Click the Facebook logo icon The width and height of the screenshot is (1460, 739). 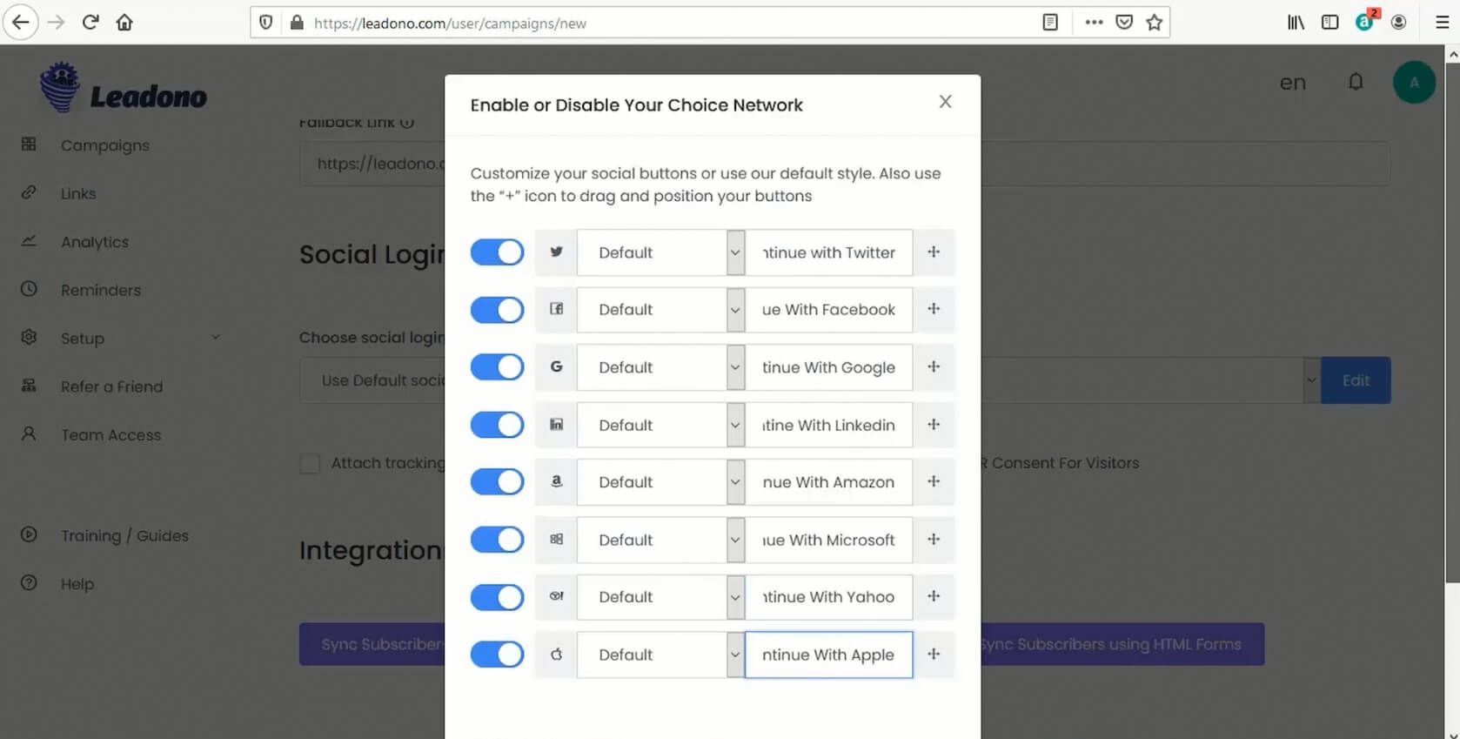tap(556, 309)
